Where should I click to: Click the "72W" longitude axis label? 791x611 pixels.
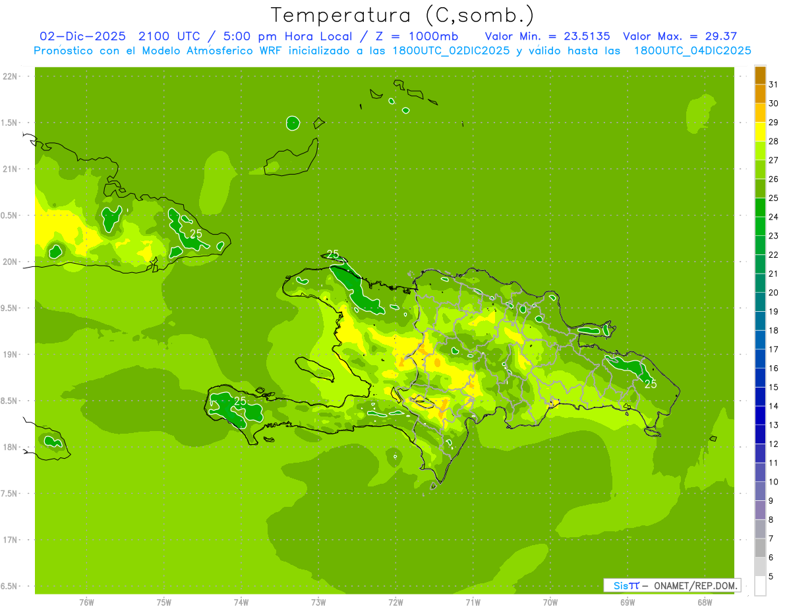[x=395, y=602]
